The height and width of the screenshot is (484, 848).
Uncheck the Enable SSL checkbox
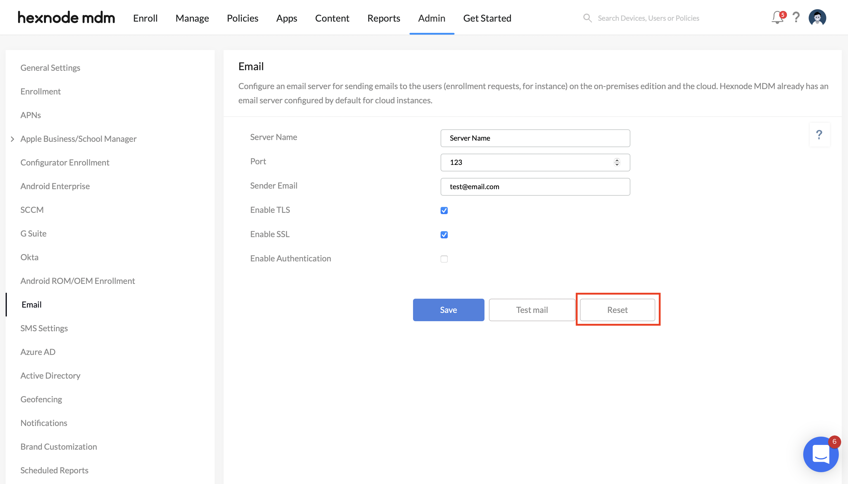(444, 235)
